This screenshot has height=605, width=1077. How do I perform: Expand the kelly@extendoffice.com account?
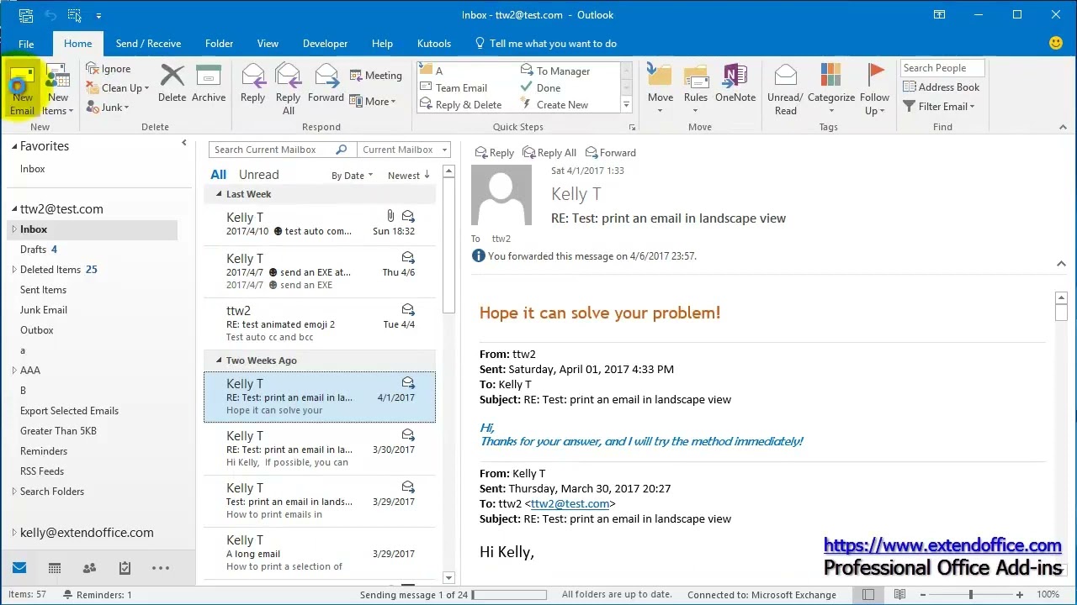[x=14, y=533]
